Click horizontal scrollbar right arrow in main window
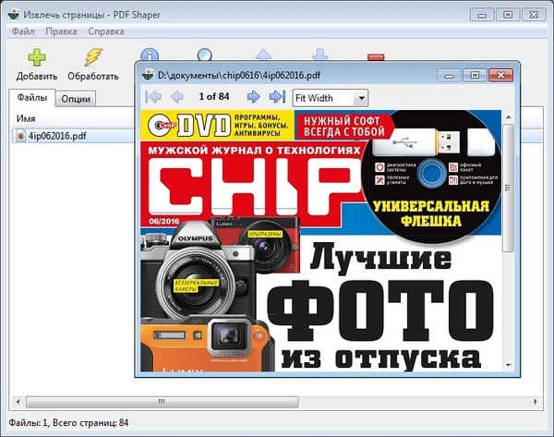 (x=536, y=402)
